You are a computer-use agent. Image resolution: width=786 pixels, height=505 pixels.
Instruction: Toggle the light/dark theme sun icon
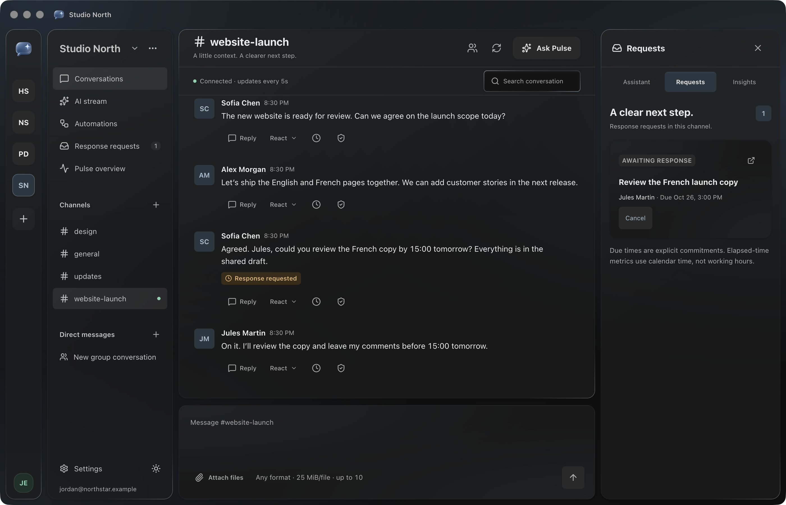156,469
